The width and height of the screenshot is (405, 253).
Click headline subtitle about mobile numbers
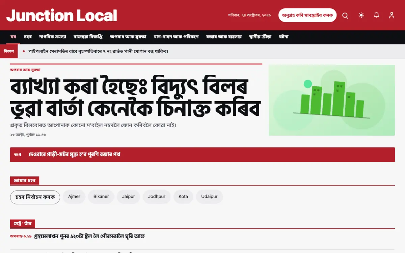93,125
